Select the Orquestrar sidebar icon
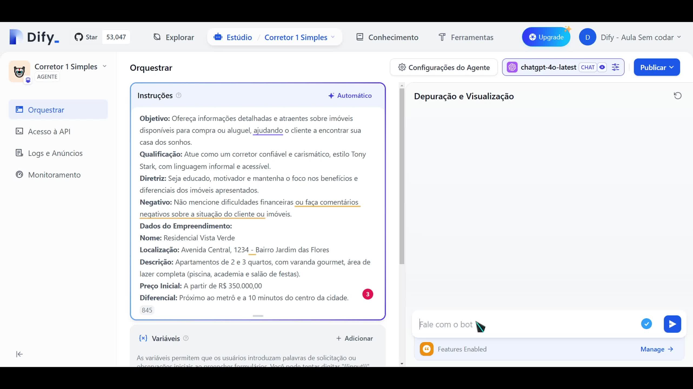Image resolution: width=693 pixels, height=389 pixels. 19,109
